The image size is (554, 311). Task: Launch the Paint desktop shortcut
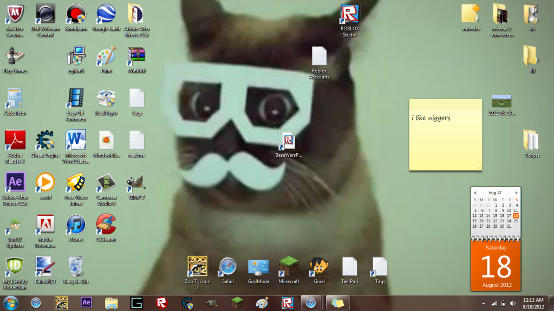[x=106, y=60]
